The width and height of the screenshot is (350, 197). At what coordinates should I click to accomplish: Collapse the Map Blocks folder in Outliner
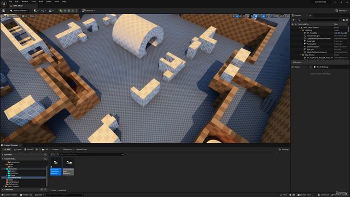pyautogui.click(x=301, y=55)
